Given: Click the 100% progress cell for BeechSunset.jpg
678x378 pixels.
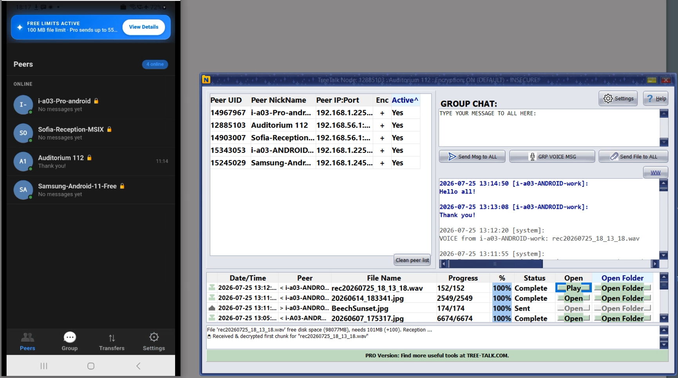Looking at the screenshot, I should pos(502,308).
